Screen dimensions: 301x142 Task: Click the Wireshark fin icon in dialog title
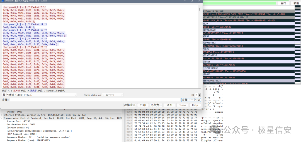pos(2,1)
